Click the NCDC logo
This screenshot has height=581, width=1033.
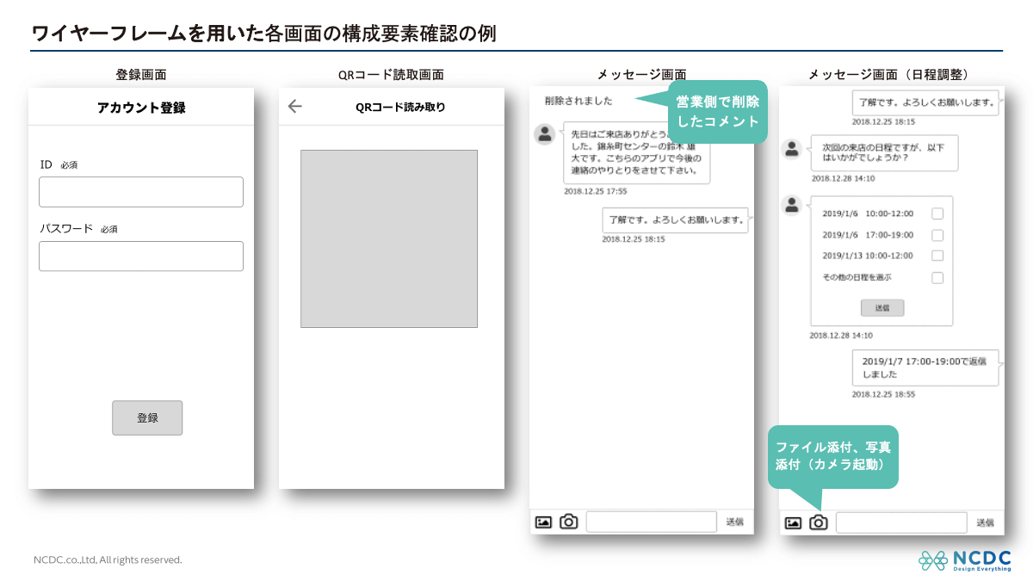964,559
